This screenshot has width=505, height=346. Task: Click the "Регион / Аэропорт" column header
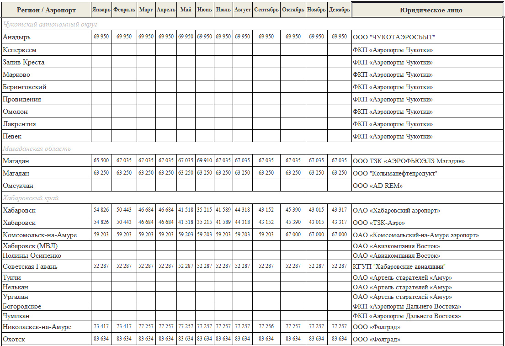coord(46,10)
